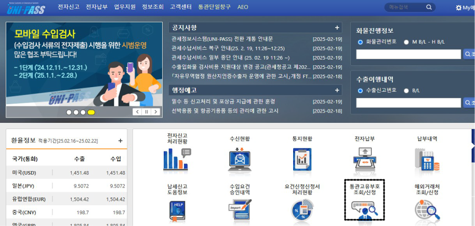Image resolution: width=475 pixels, height=226 pixels.
Task: Open the 납세신고 도움정보 help book icon
Action: point(177,210)
